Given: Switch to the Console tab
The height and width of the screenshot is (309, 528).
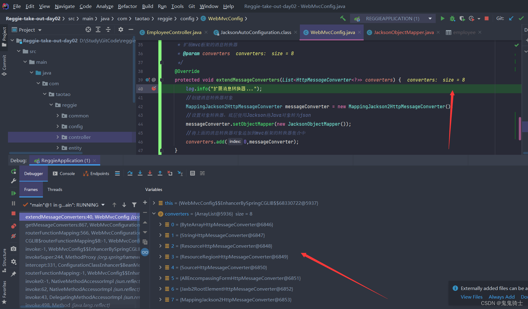Looking at the screenshot, I should 64,174.
